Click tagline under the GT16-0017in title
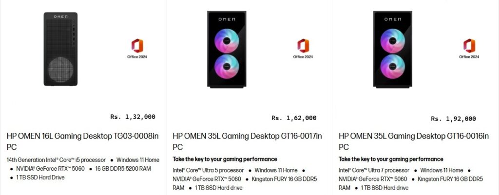499x195 pixels. [225, 159]
